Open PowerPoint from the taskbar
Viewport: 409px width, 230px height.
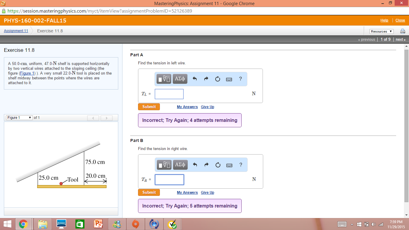point(98,224)
